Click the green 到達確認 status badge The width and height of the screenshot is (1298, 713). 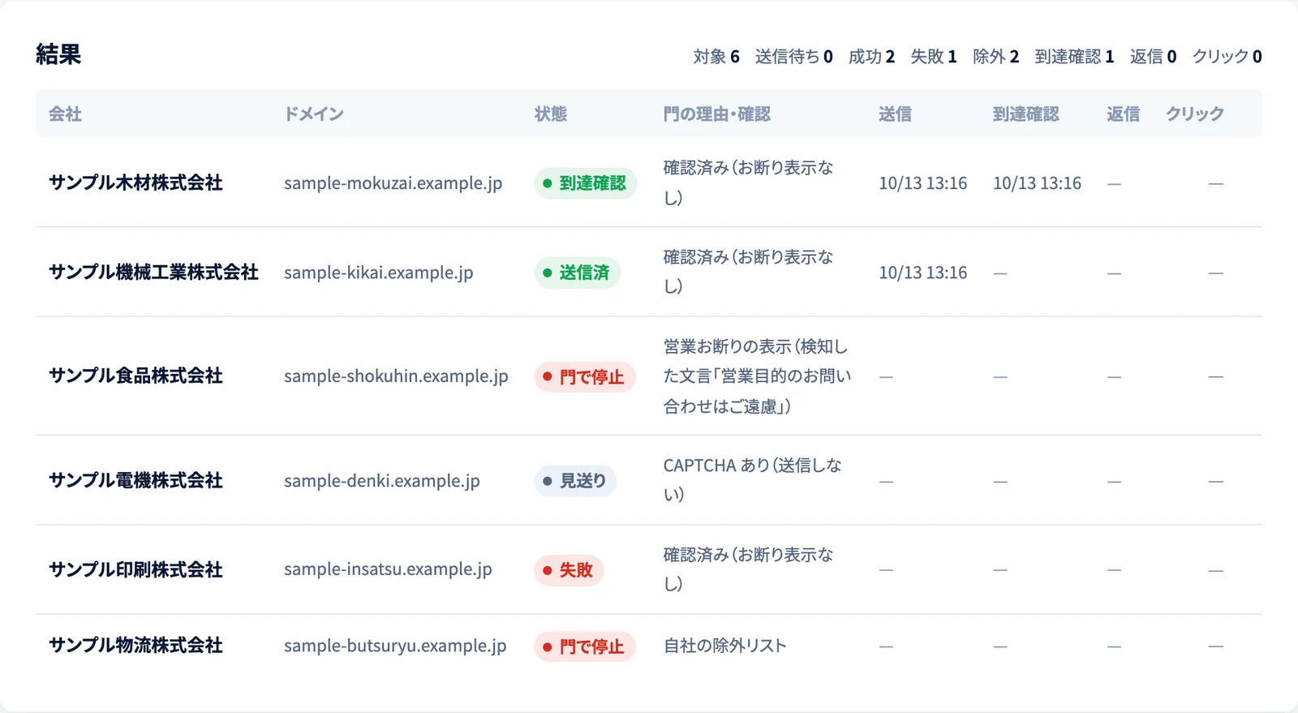[585, 183]
